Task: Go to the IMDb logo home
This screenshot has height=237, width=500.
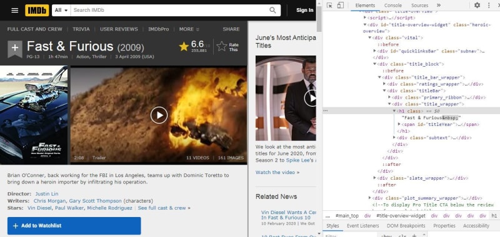Action: click(37, 10)
